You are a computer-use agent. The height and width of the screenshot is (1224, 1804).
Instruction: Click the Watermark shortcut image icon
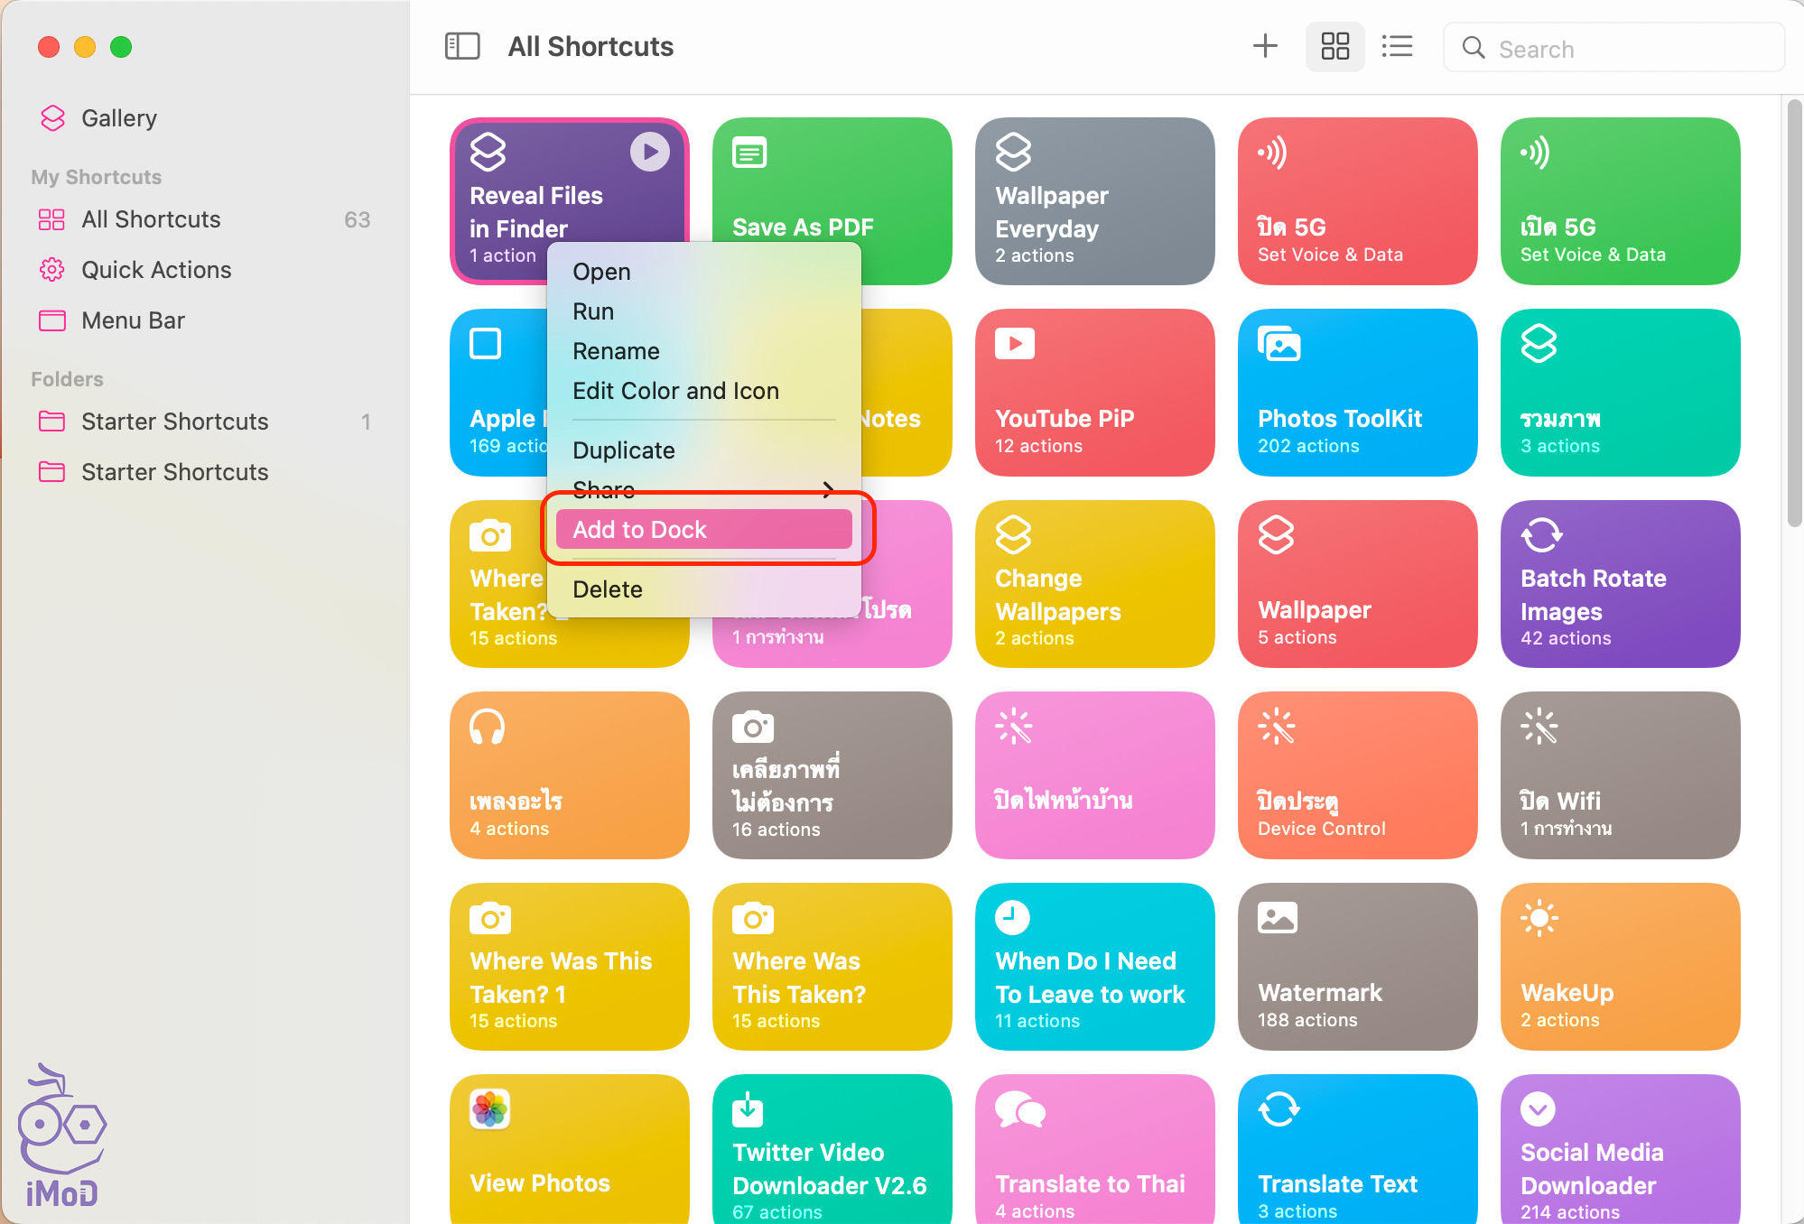1278,918
